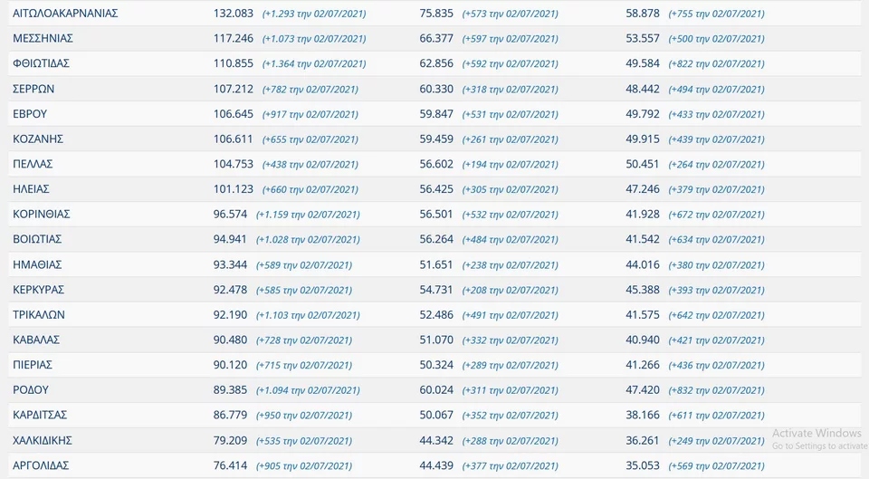The width and height of the screenshot is (869, 479).
Task: Select the (+1.028 την 02/07/2021) change for ΒΟΙΩΤΙΑΣ
Action: click(x=308, y=240)
